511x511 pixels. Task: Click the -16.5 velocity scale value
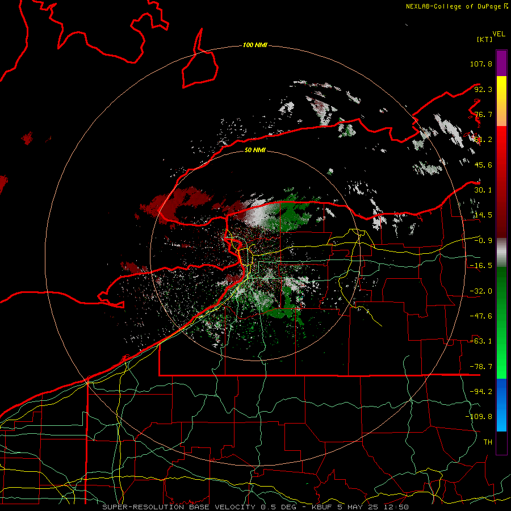click(x=481, y=265)
